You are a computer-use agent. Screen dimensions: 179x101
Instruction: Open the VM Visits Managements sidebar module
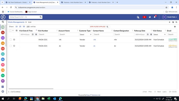click(x=3, y=27)
